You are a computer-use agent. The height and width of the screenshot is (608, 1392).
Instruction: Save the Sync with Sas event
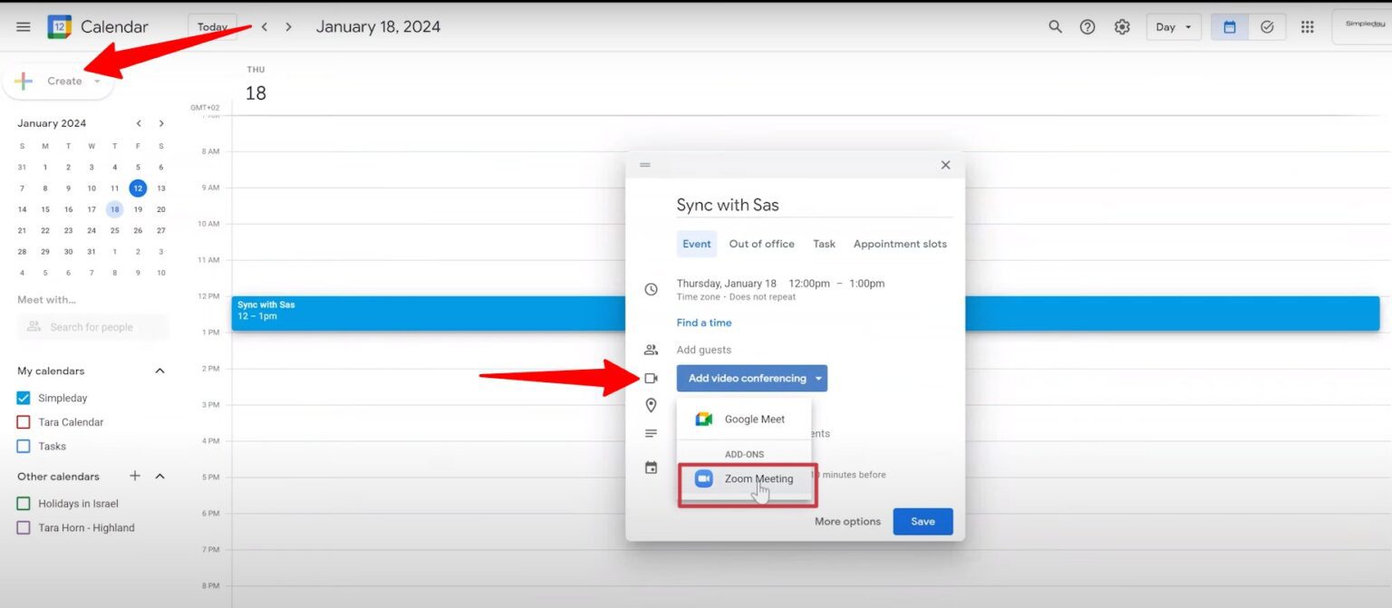tap(923, 521)
